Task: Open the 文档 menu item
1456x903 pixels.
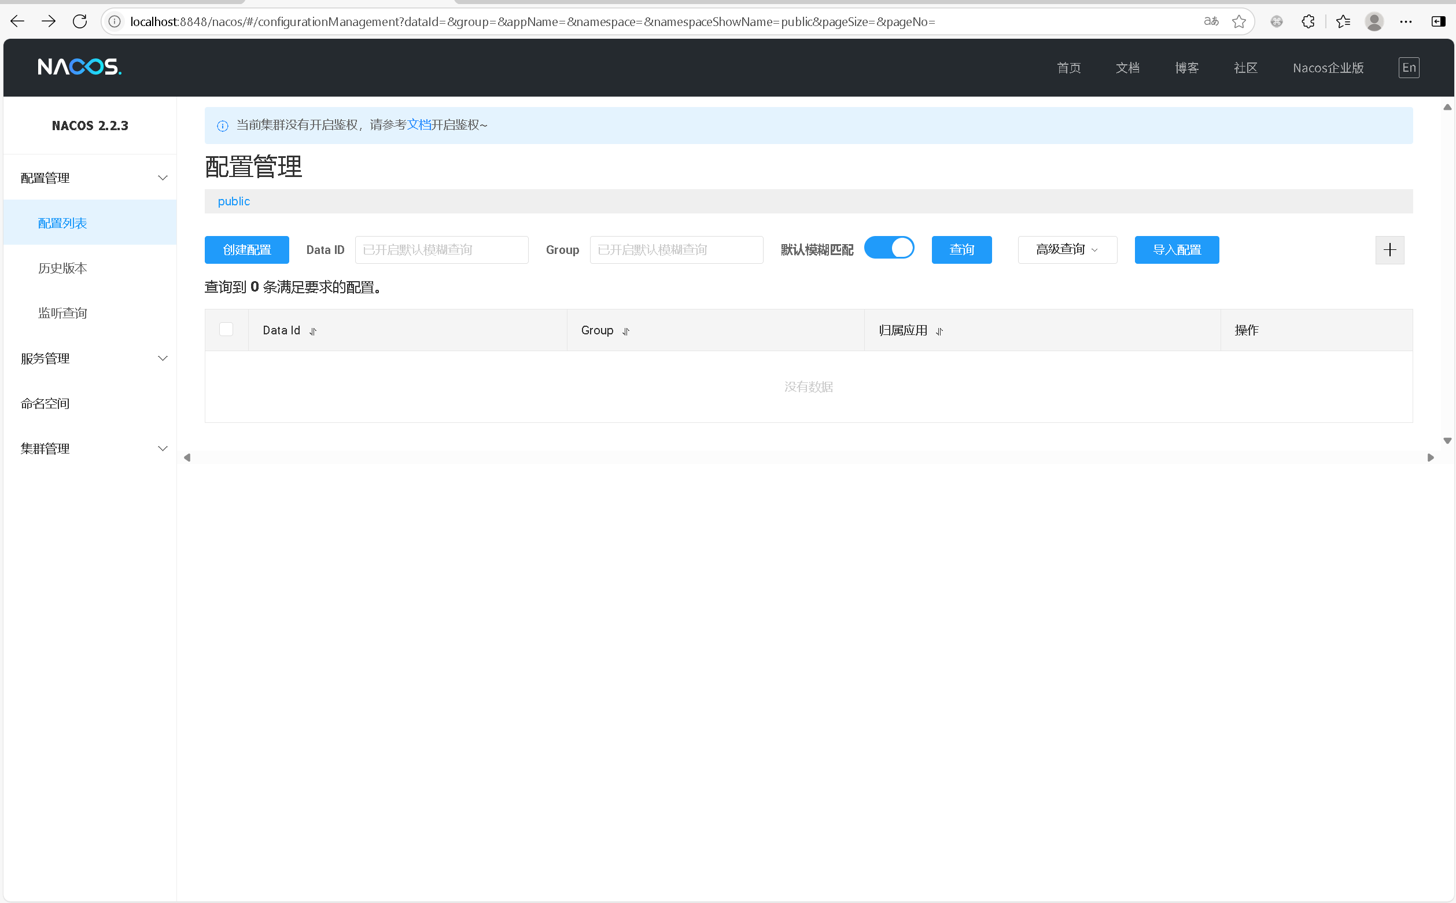Action: click(1127, 68)
